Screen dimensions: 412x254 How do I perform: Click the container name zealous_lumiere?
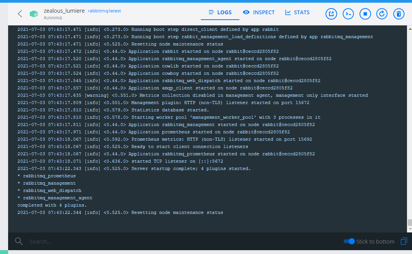click(x=64, y=10)
